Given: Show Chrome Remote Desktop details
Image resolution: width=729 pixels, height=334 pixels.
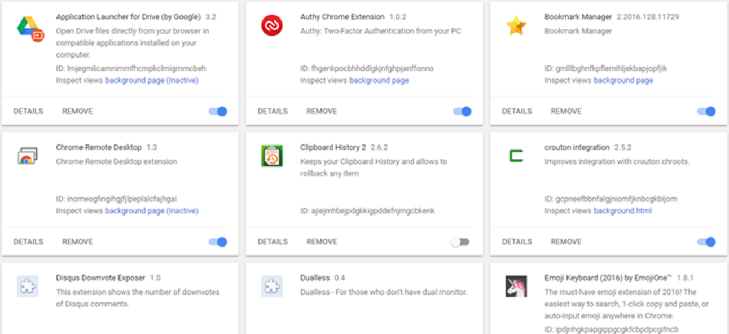Looking at the screenshot, I should tap(28, 241).
